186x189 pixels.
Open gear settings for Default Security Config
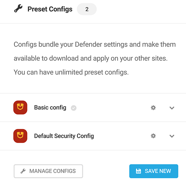pos(153,136)
